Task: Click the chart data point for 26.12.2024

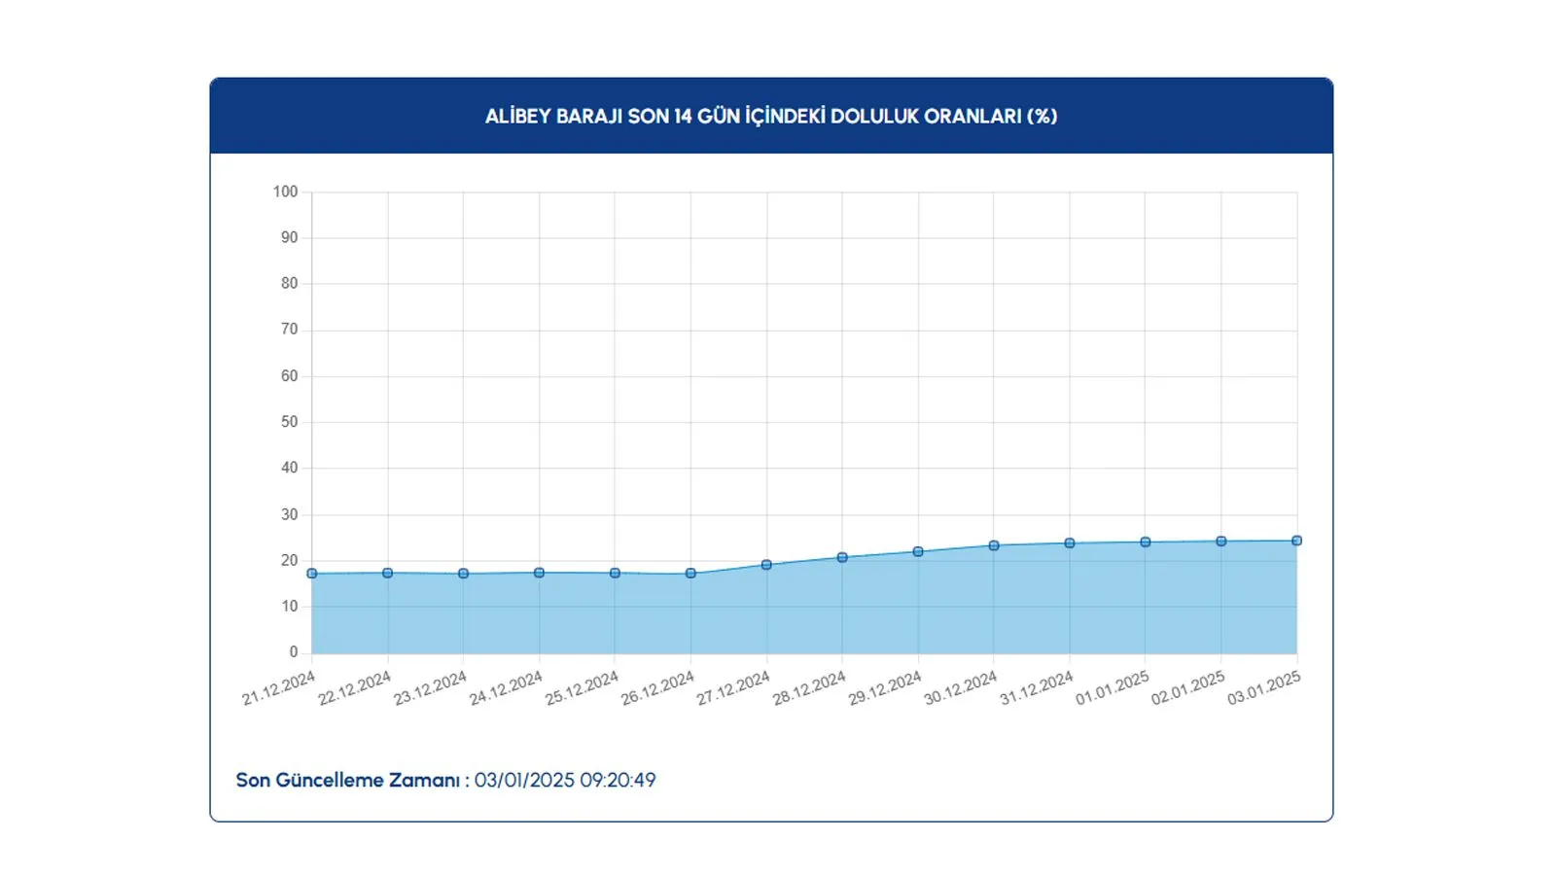Action: 691,574
